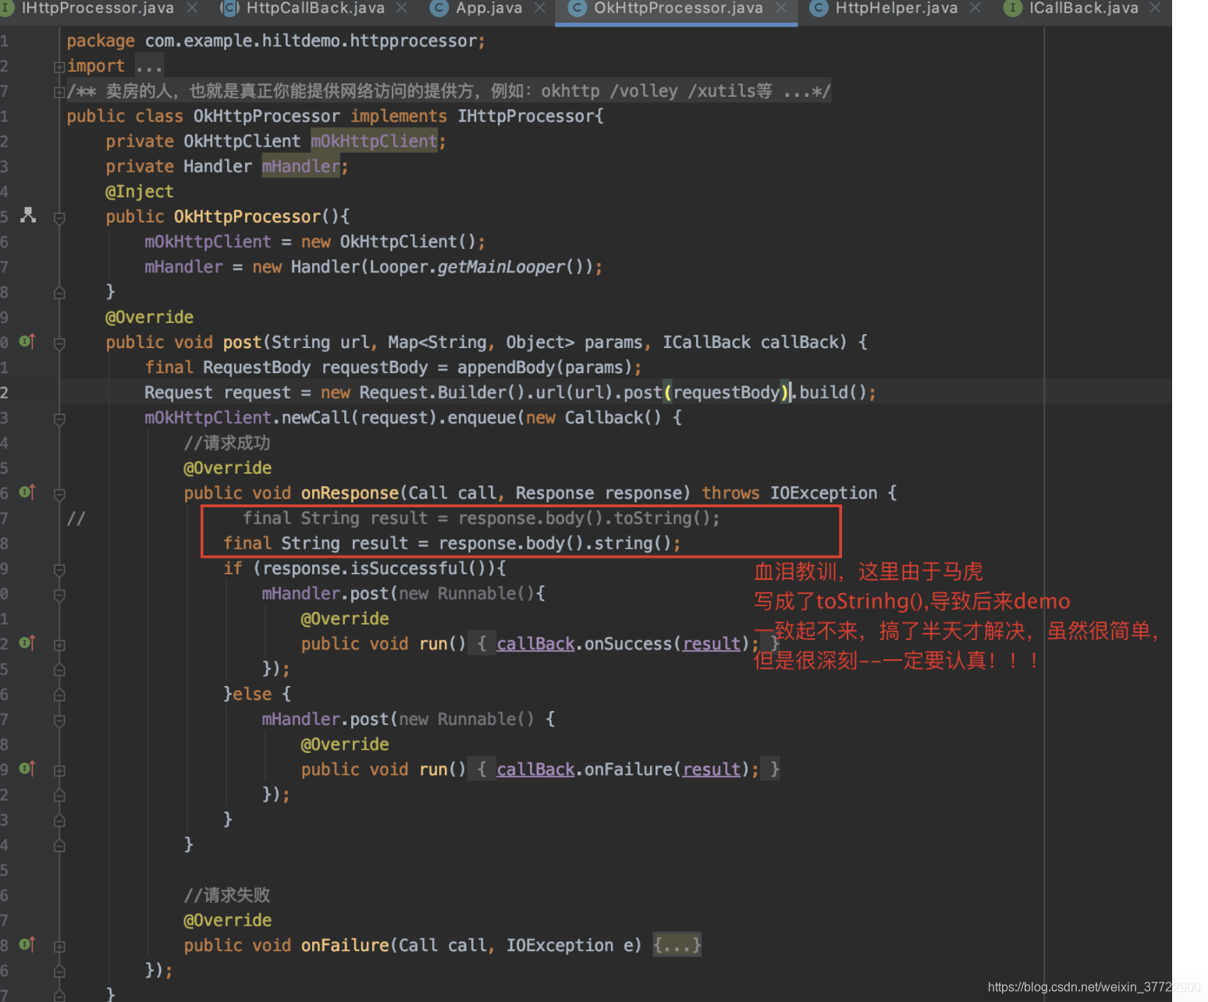Close the App.java tab
This screenshot has width=1208, height=1002.
coord(539,8)
